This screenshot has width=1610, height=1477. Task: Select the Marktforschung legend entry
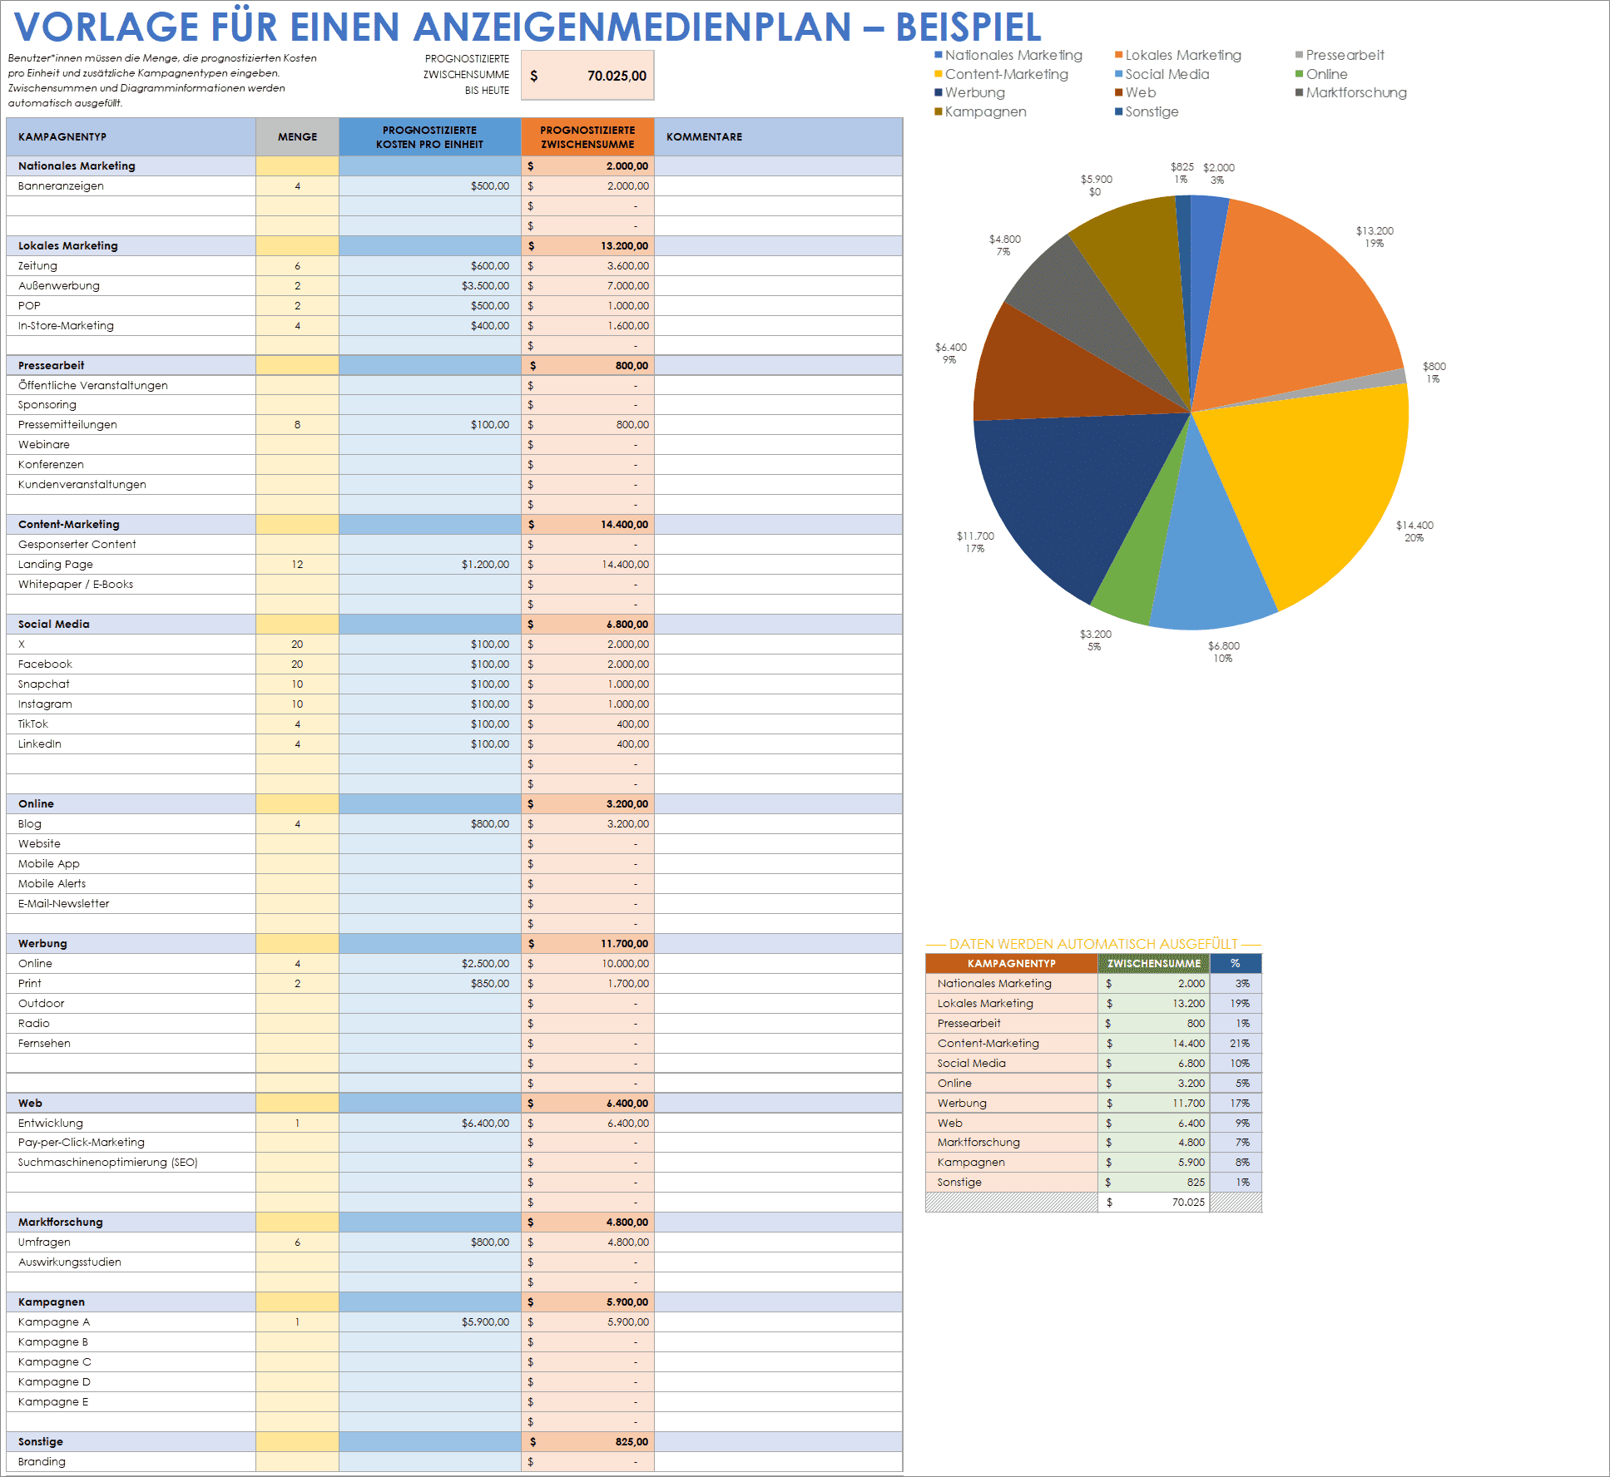click(x=1351, y=92)
